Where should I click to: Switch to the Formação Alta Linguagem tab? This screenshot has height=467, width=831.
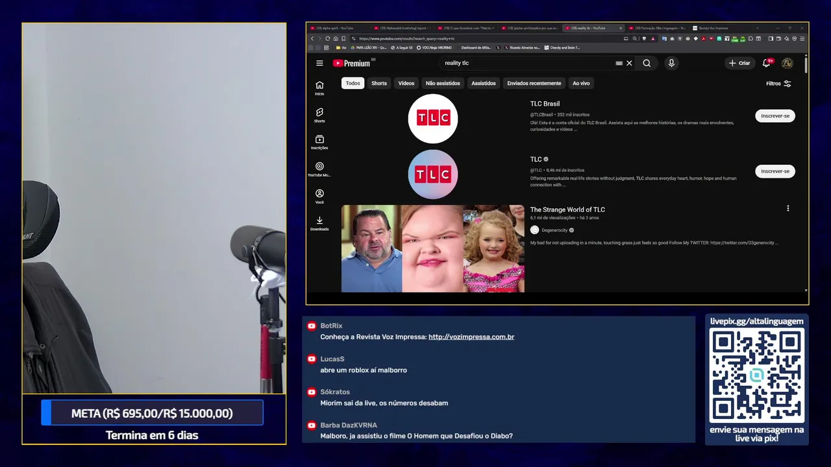point(657,28)
